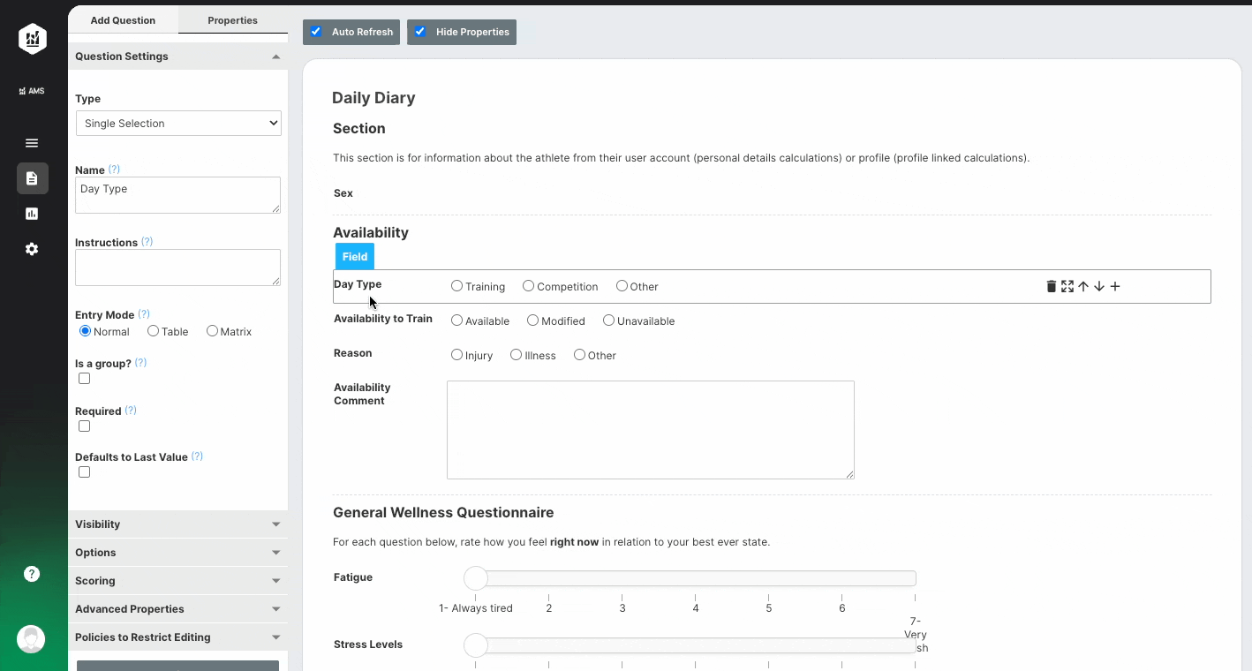
Task: Click the help icon next to Name
Action: pos(114,170)
